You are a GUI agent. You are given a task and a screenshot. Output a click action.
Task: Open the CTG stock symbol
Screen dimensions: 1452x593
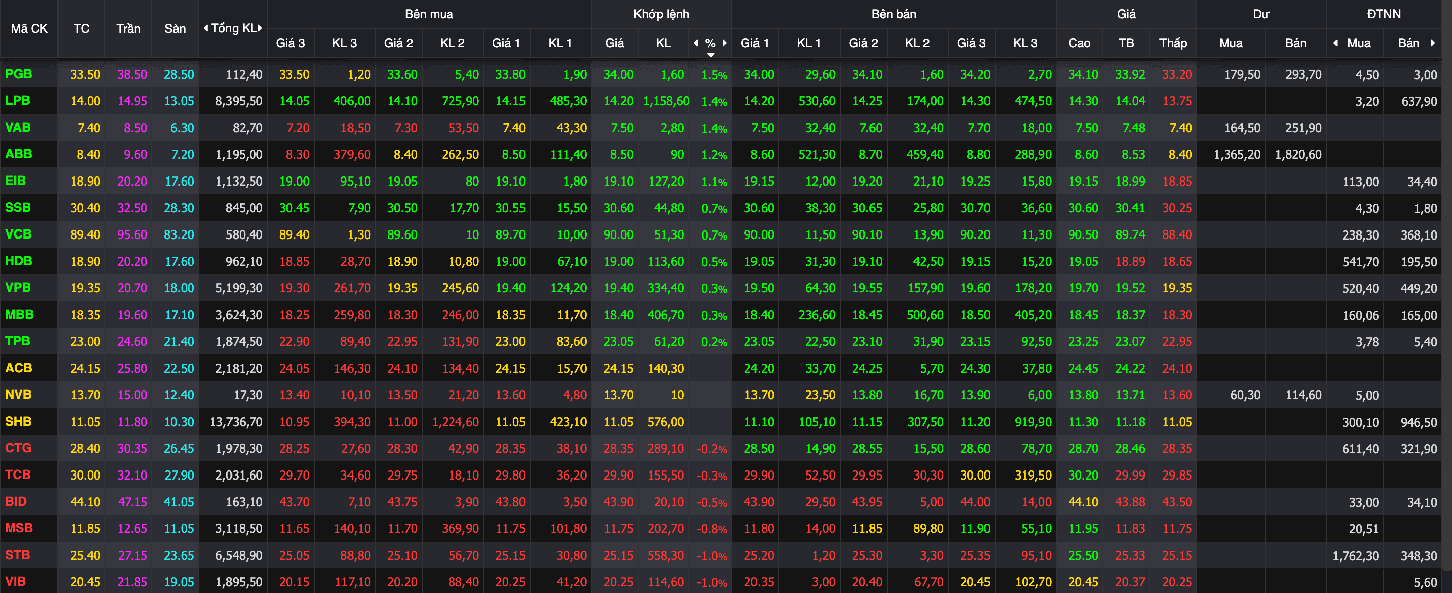18,448
